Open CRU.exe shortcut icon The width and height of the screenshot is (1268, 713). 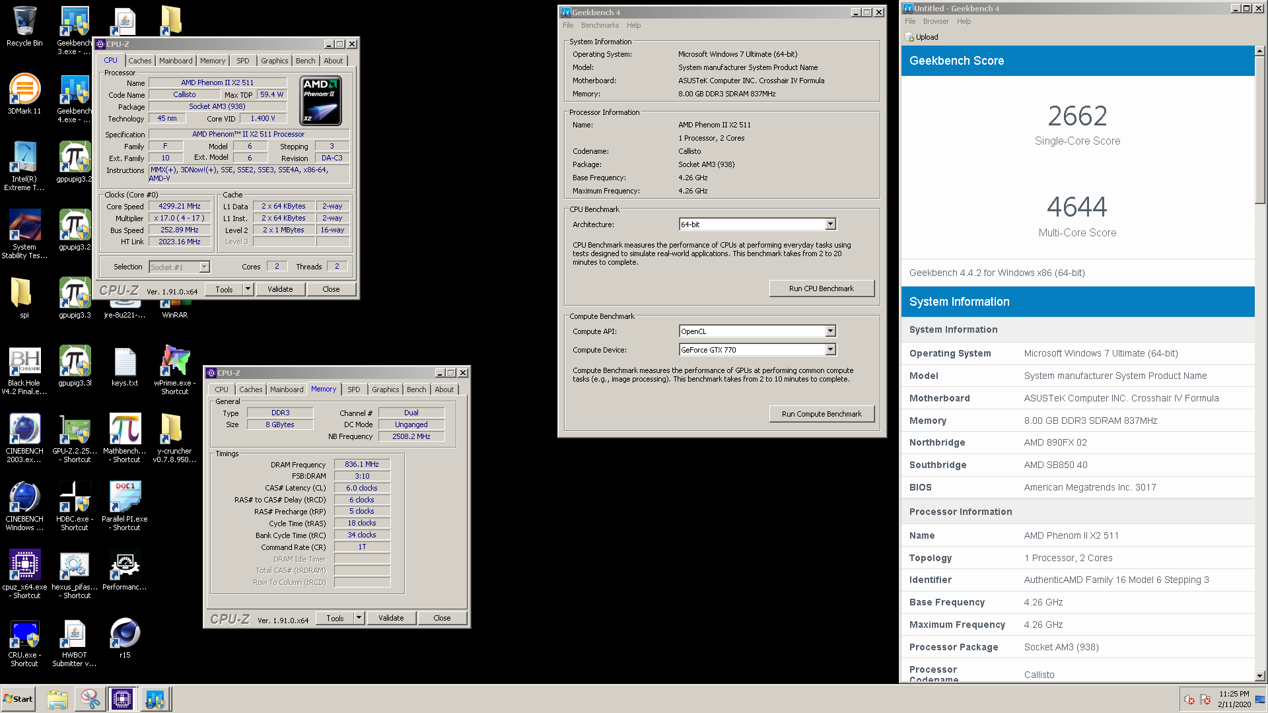[24, 642]
